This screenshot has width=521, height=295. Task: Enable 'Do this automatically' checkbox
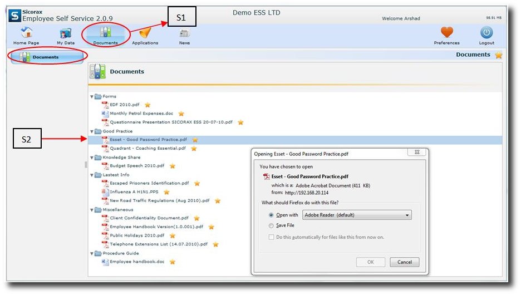tap(272, 237)
